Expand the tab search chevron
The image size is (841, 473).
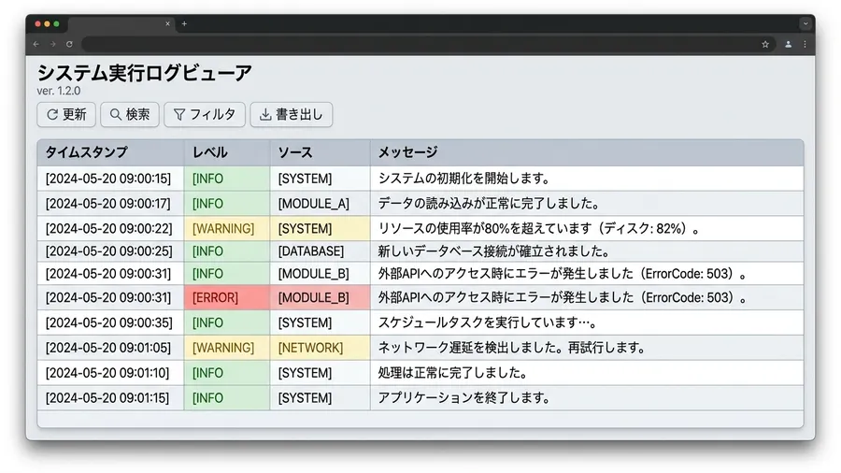805,23
